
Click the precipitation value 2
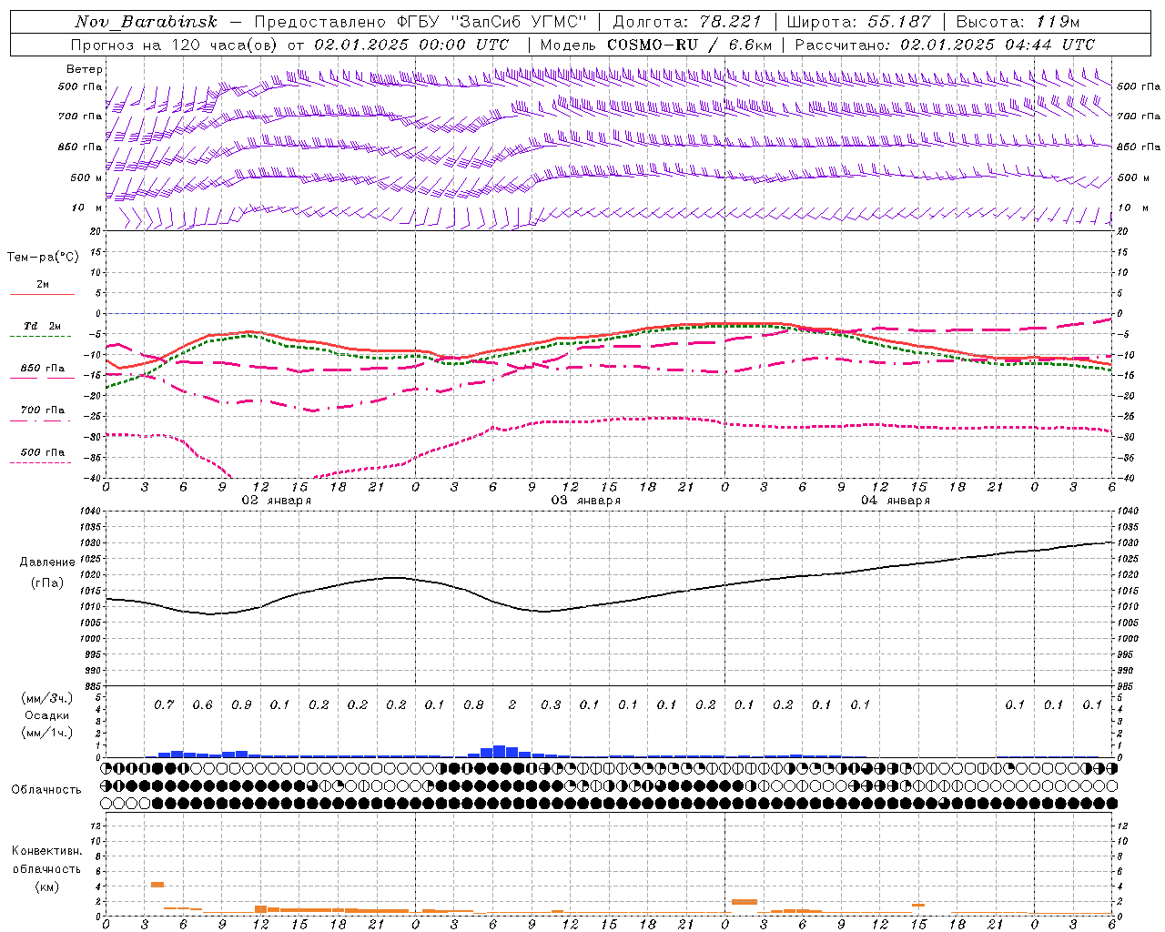pyautogui.click(x=512, y=704)
